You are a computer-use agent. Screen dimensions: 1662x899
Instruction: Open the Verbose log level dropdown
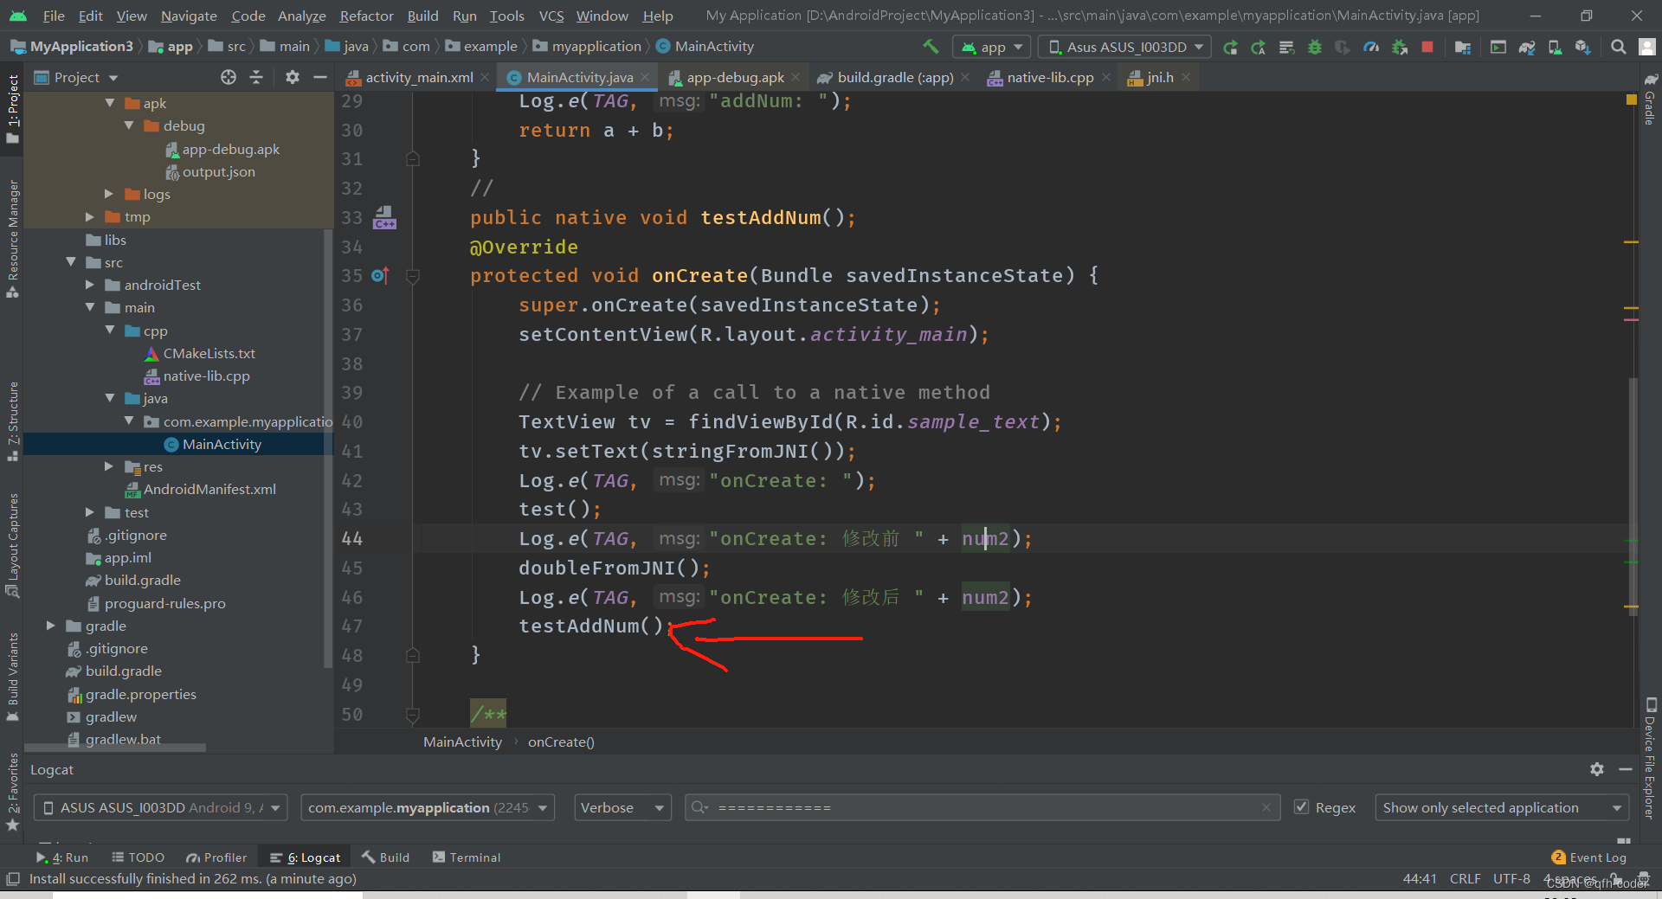click(622, 807)
